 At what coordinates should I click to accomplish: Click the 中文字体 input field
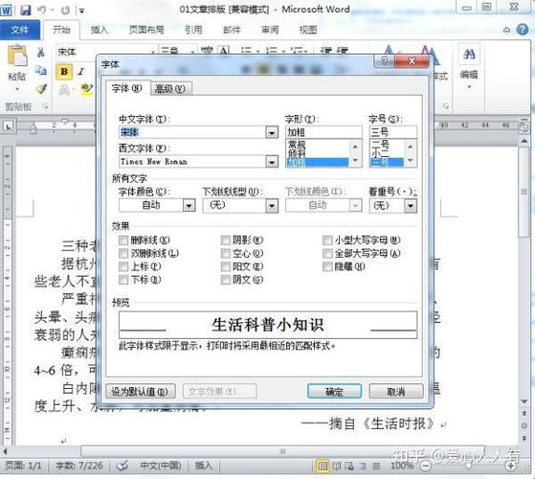click(x=192, y=132)
